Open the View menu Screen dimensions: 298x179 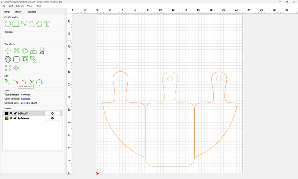(30, 6)
